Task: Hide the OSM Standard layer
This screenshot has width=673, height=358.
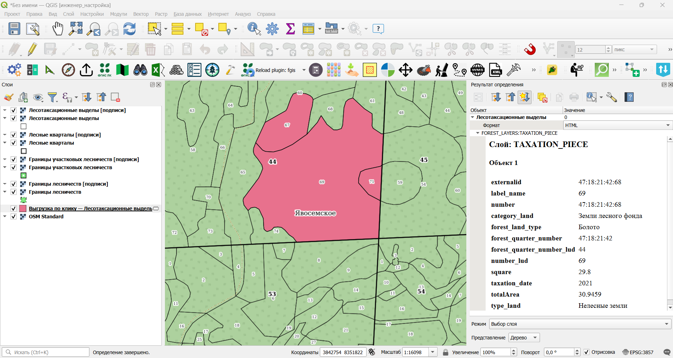Action: (14, 217)
